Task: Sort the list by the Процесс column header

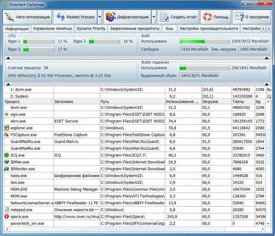Action: 27,101
